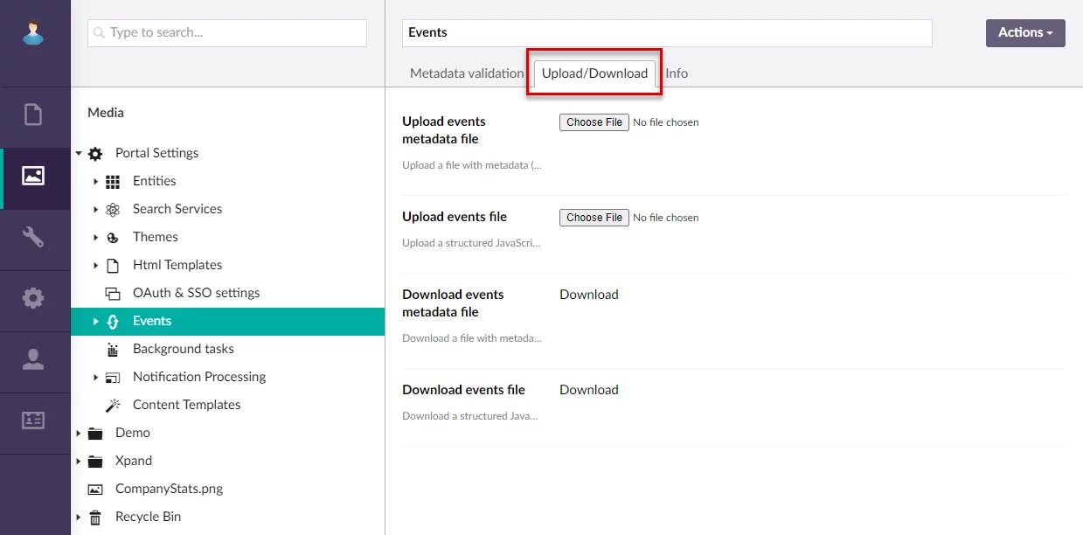Click the gear icon in left sidebar
1083x535 pixels.
pos(33,298)
